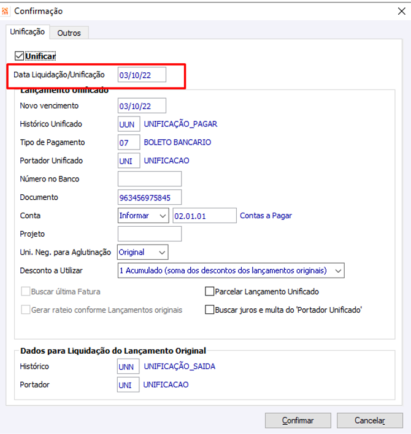411x434 pixels.
Task: Check Buscar juros e multa do Portador Unificado
Action: point(209,310)
